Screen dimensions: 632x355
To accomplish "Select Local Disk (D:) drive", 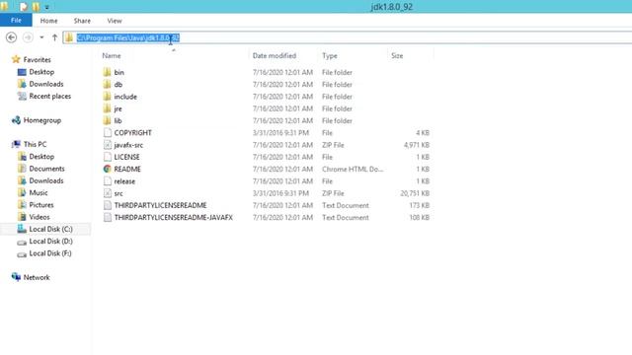I will tap(50, 241).
